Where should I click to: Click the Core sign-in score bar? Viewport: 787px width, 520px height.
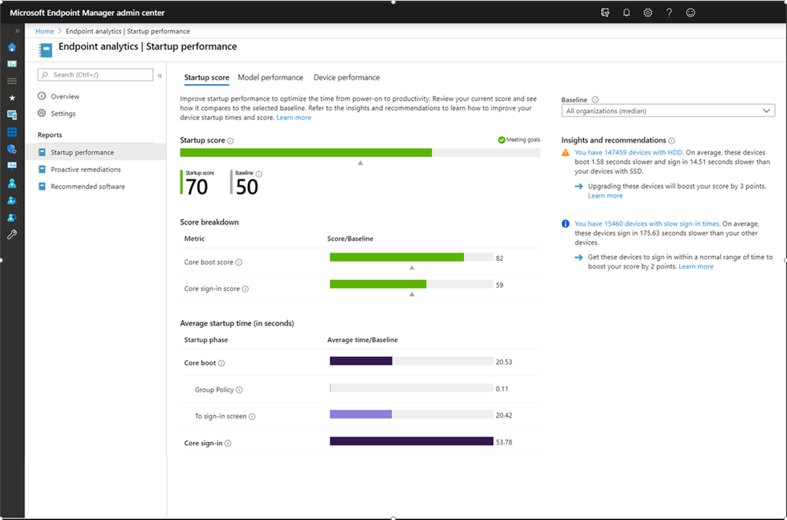pyautogui.click(x=411, y=284)
